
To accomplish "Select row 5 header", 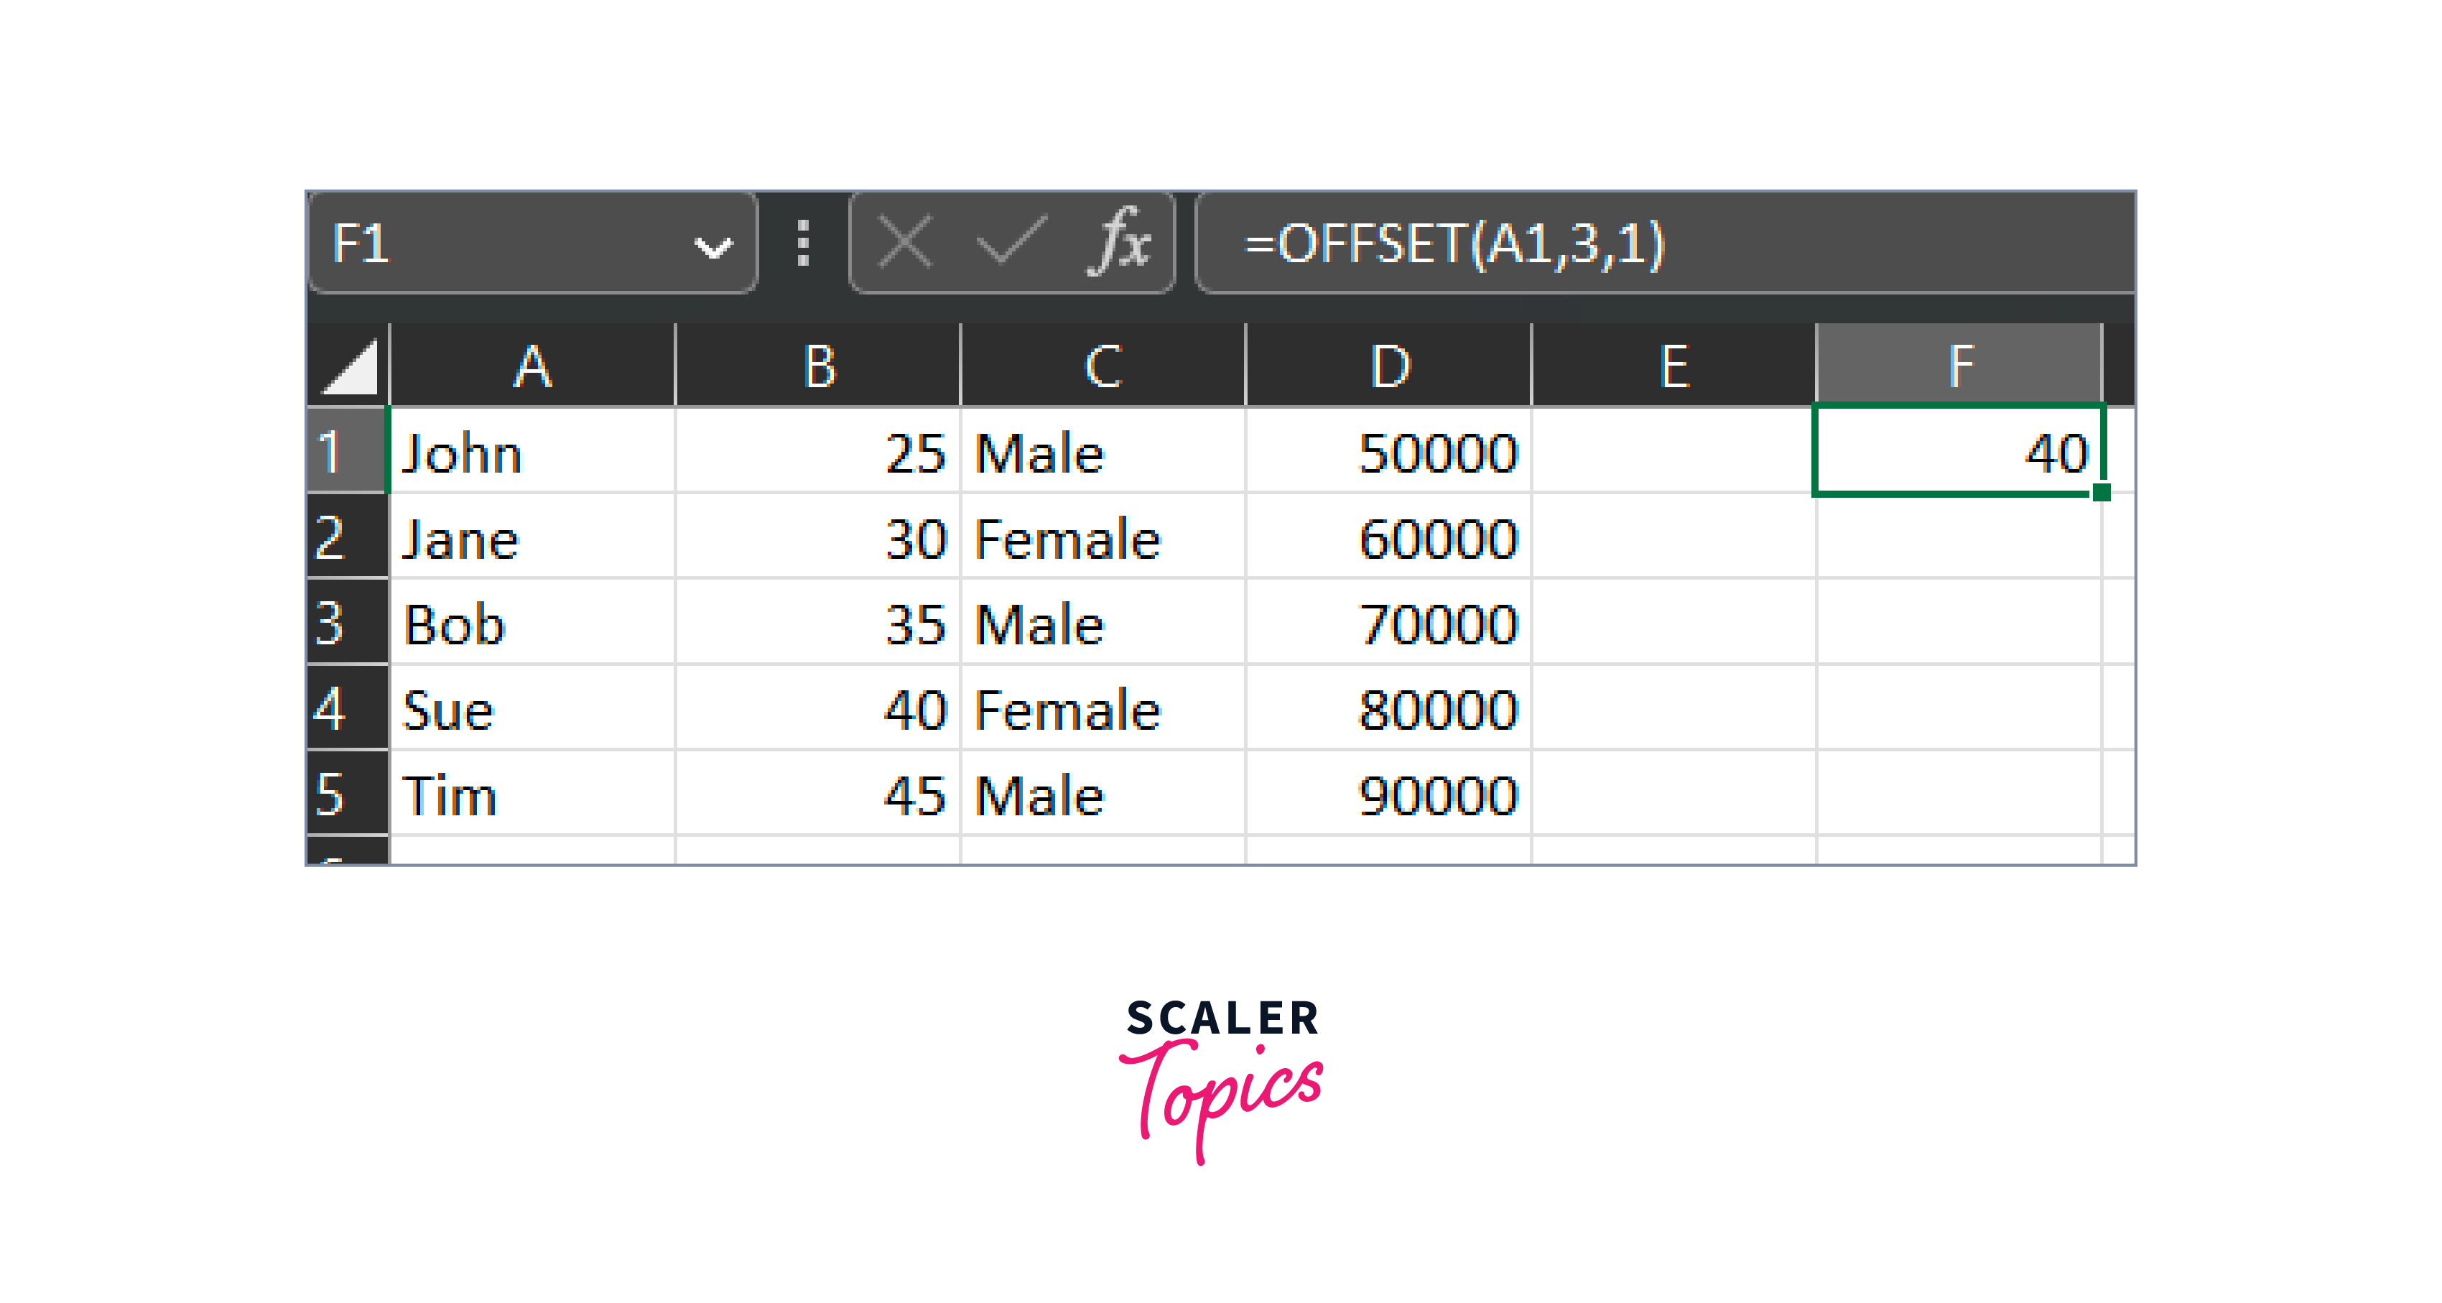I will (x=347, y=794).
